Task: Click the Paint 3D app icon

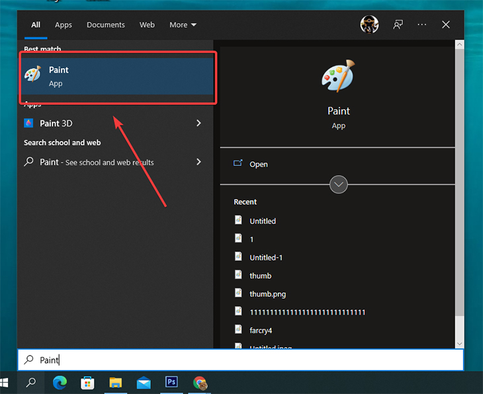Action: coord(28,123)
